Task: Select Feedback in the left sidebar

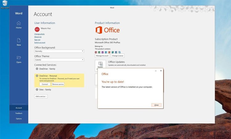Action: point(19,113)
